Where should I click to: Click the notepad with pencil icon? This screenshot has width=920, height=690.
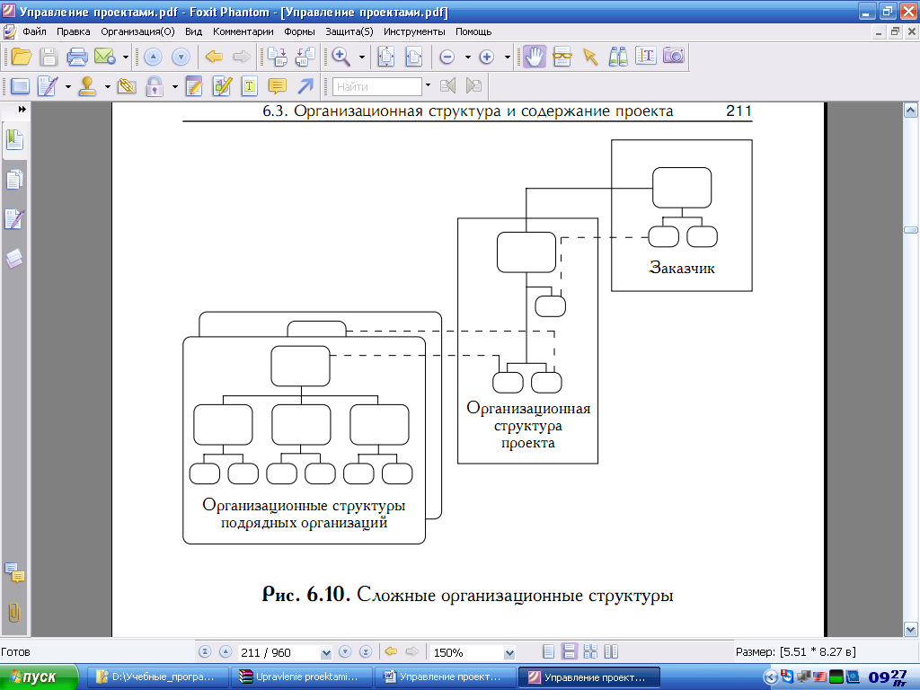click(x=194, y=87)
